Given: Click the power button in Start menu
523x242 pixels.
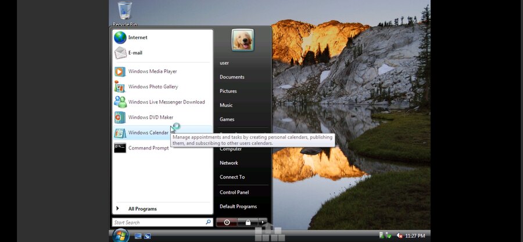Looking at the screenshot, I should 227,222.
